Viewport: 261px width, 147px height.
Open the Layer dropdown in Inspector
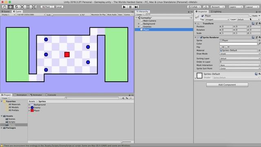pos(248,20)
